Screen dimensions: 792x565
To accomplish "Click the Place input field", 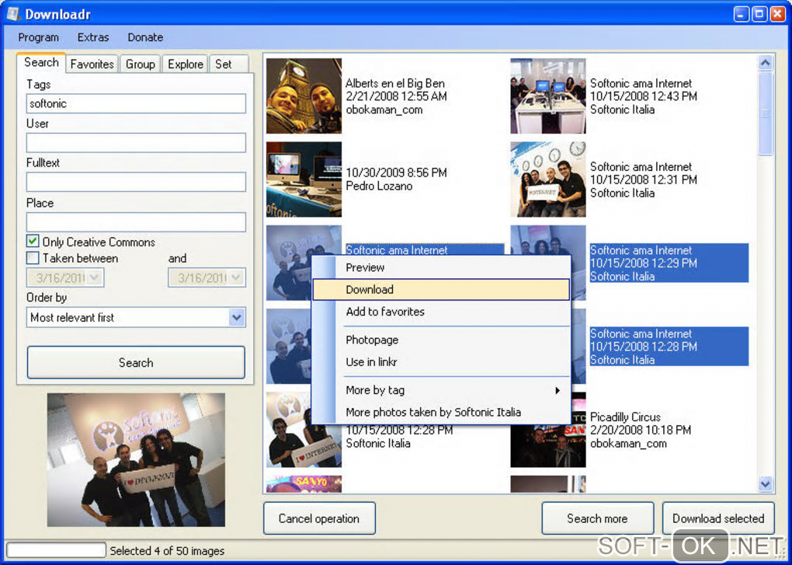I will click(x=136, y=221).
